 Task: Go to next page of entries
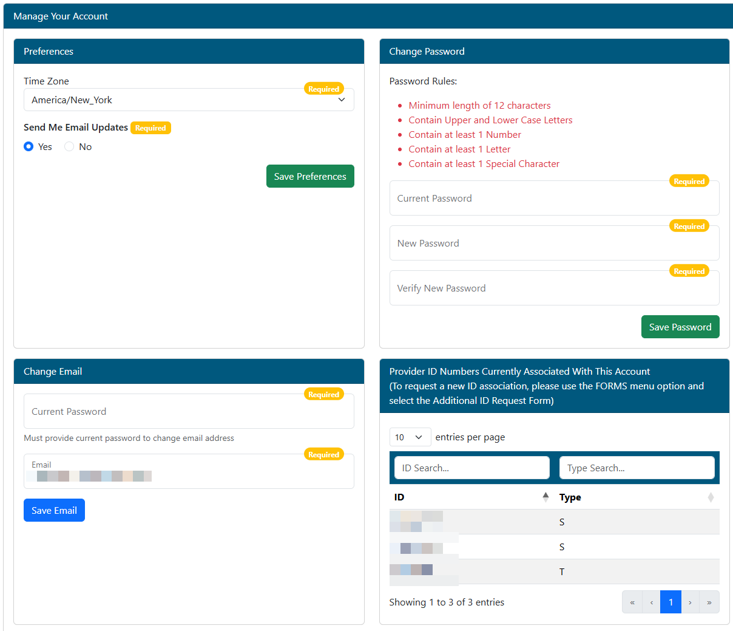690,602
